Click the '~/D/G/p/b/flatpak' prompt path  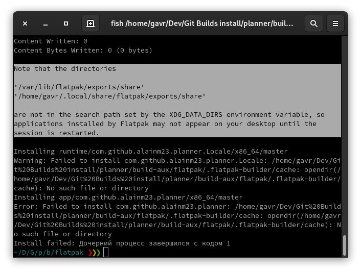[x=49, y=253]
